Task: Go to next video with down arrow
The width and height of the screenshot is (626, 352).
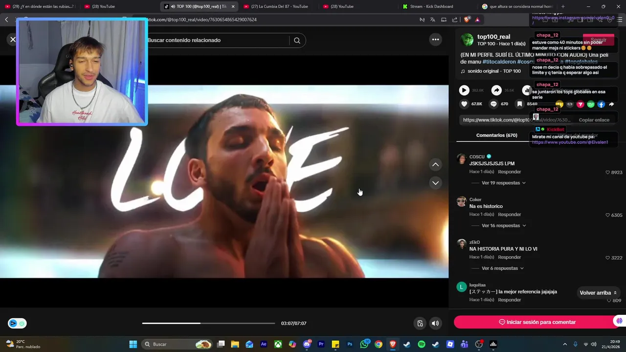Action: tap(435, 183)
